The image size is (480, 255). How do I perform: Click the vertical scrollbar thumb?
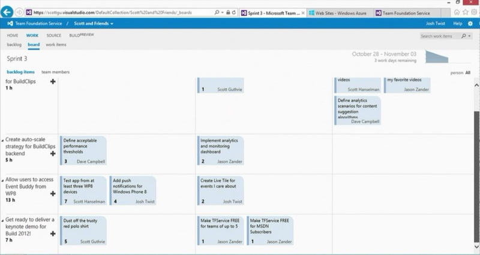(x=476, y=177)
